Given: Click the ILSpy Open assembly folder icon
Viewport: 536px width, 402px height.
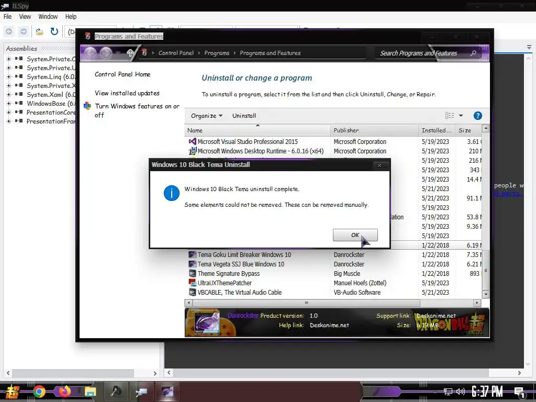Looking at the screenshot, I should coord(40,31).
